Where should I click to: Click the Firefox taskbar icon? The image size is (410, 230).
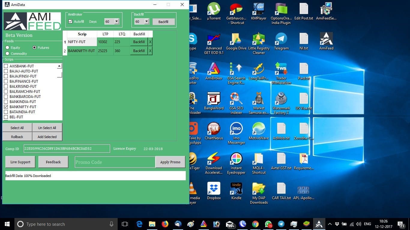coord(165,224)
